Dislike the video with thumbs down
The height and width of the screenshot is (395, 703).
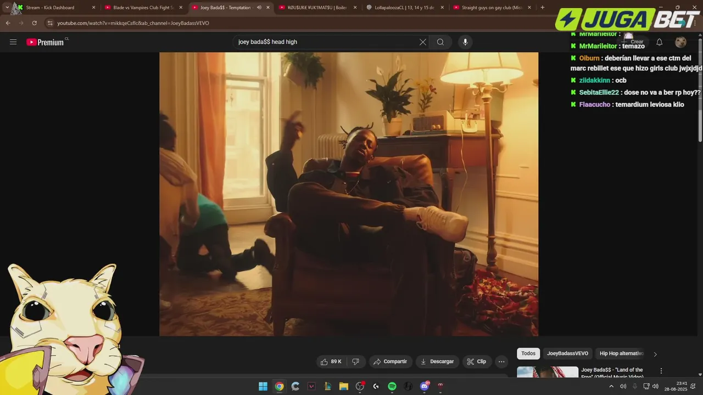click(355, 362)
